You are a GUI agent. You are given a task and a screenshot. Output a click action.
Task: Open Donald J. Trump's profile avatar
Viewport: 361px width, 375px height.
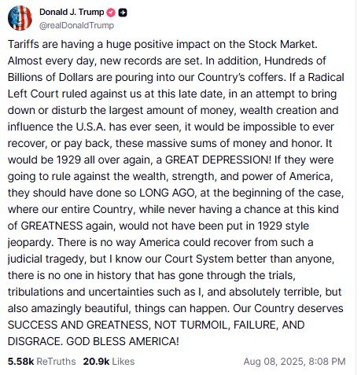tap(20, 18)
